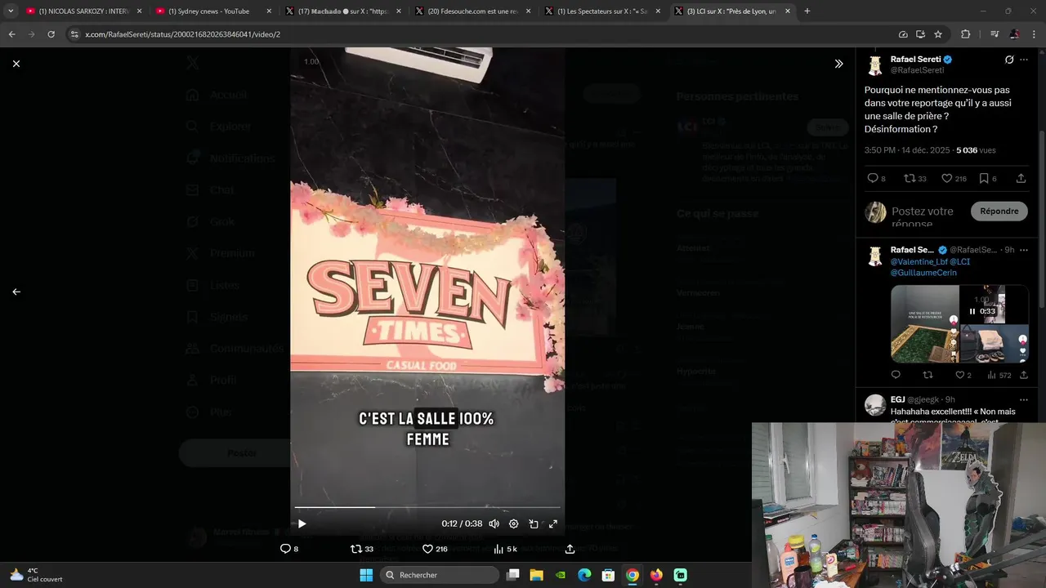Click the address bar URL
The image size is (1046, 588).
pos(182,34)
